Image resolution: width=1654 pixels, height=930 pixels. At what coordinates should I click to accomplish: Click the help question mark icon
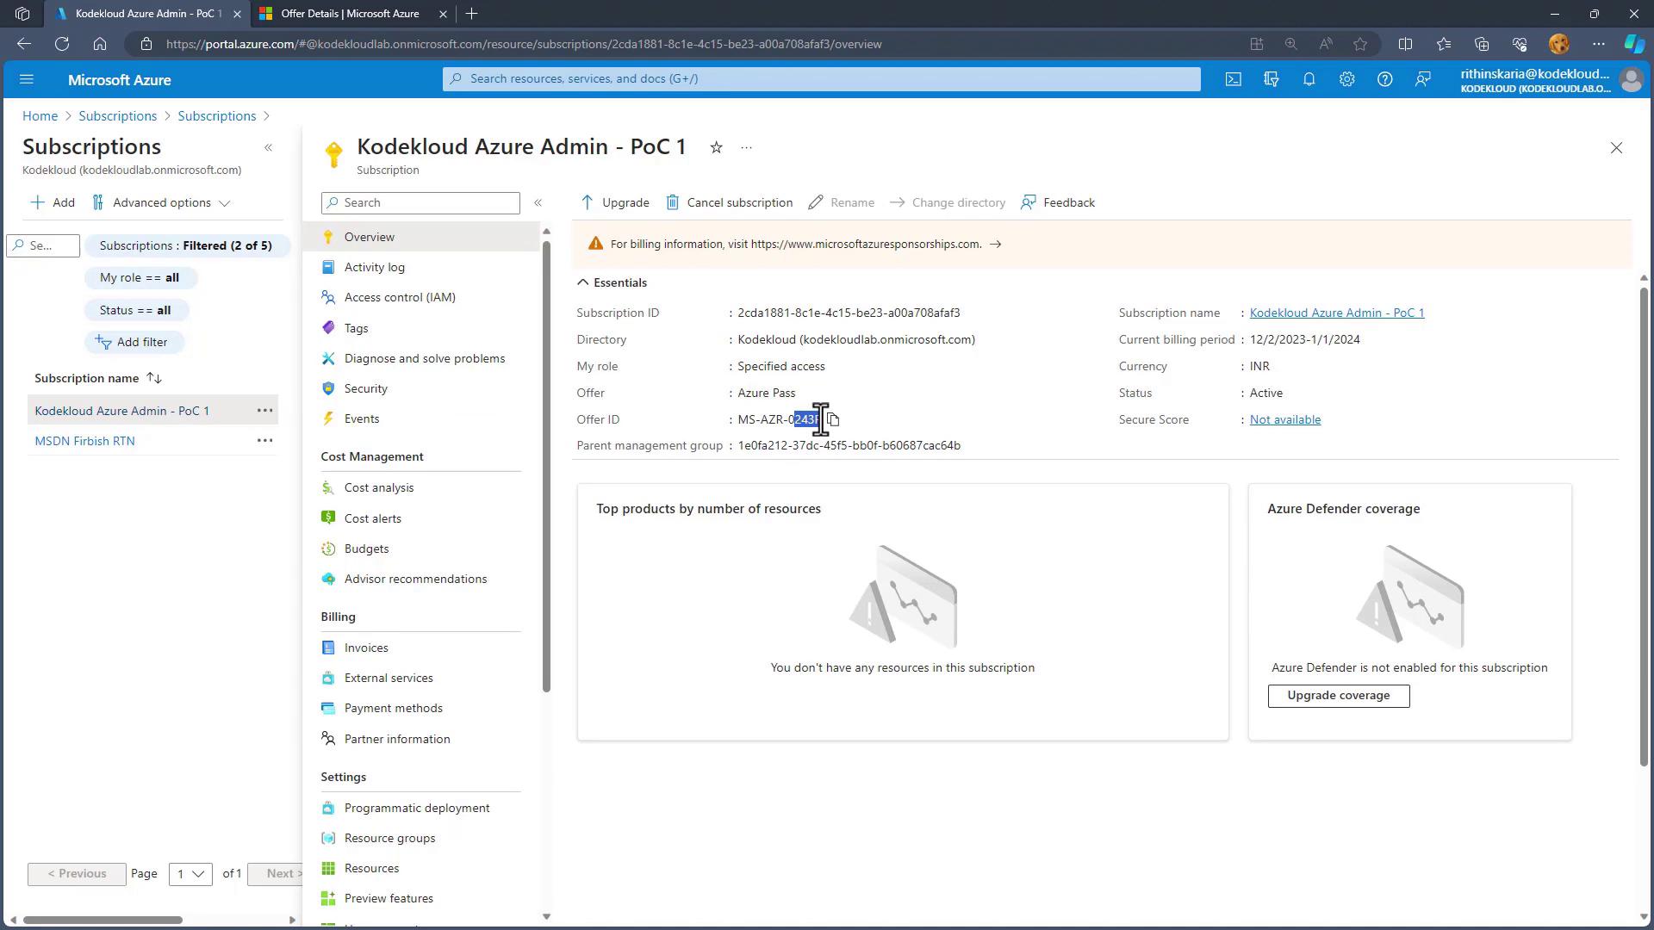[x=1384, y=79]
